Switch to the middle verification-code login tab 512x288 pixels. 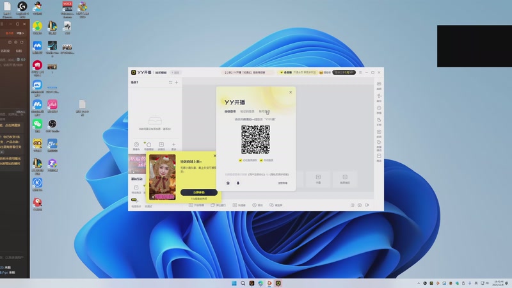point(247,111)
